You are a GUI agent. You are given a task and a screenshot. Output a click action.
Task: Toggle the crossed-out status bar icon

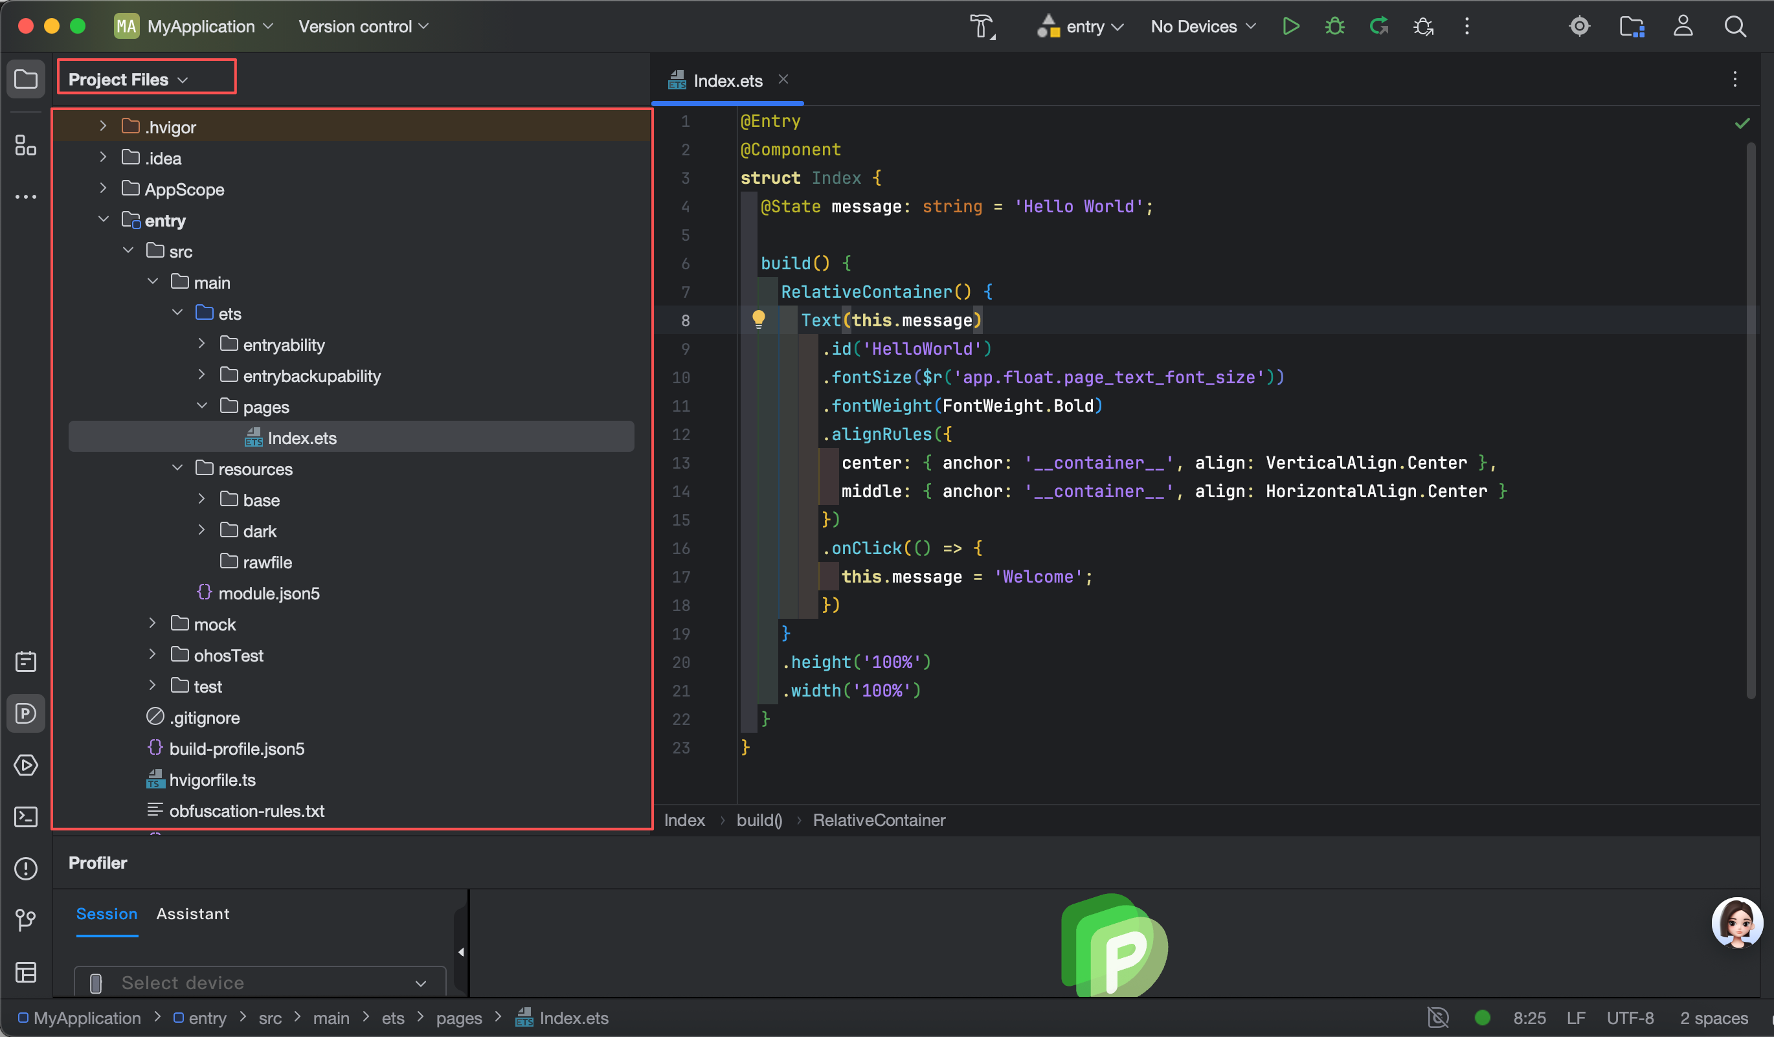(1437, 1018)
